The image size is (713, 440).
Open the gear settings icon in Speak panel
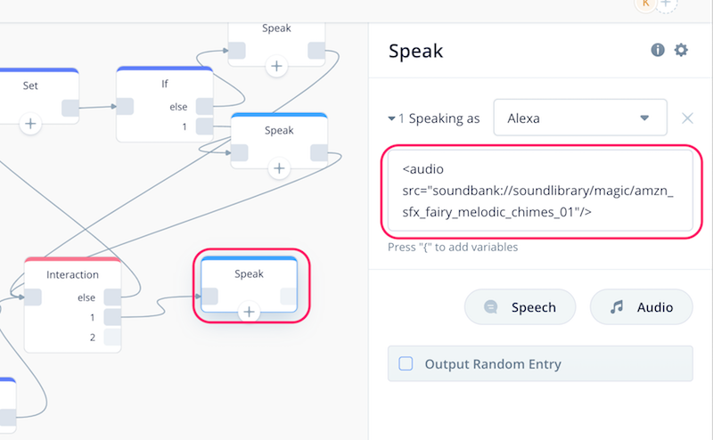pos(681,50)
